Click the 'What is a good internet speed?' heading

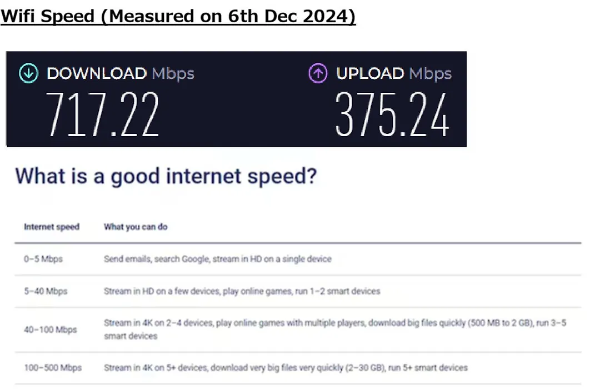pos(166,176)
